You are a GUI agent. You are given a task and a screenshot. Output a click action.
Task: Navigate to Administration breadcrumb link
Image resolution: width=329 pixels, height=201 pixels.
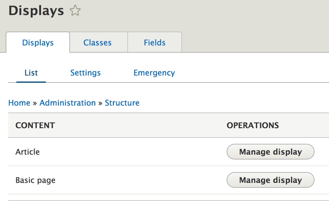[68, 103]
